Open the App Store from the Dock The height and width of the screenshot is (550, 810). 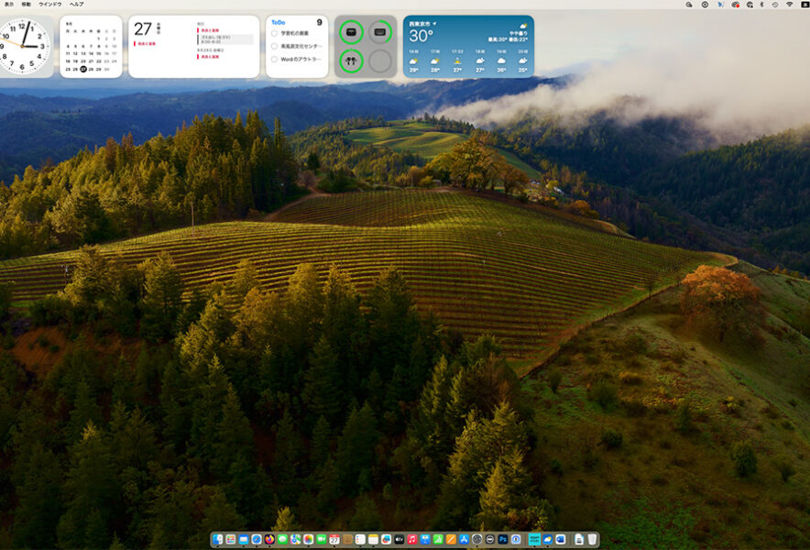464,540
